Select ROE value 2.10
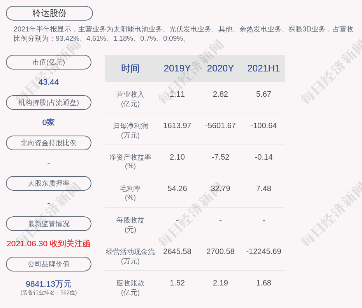 pos(177,157)
